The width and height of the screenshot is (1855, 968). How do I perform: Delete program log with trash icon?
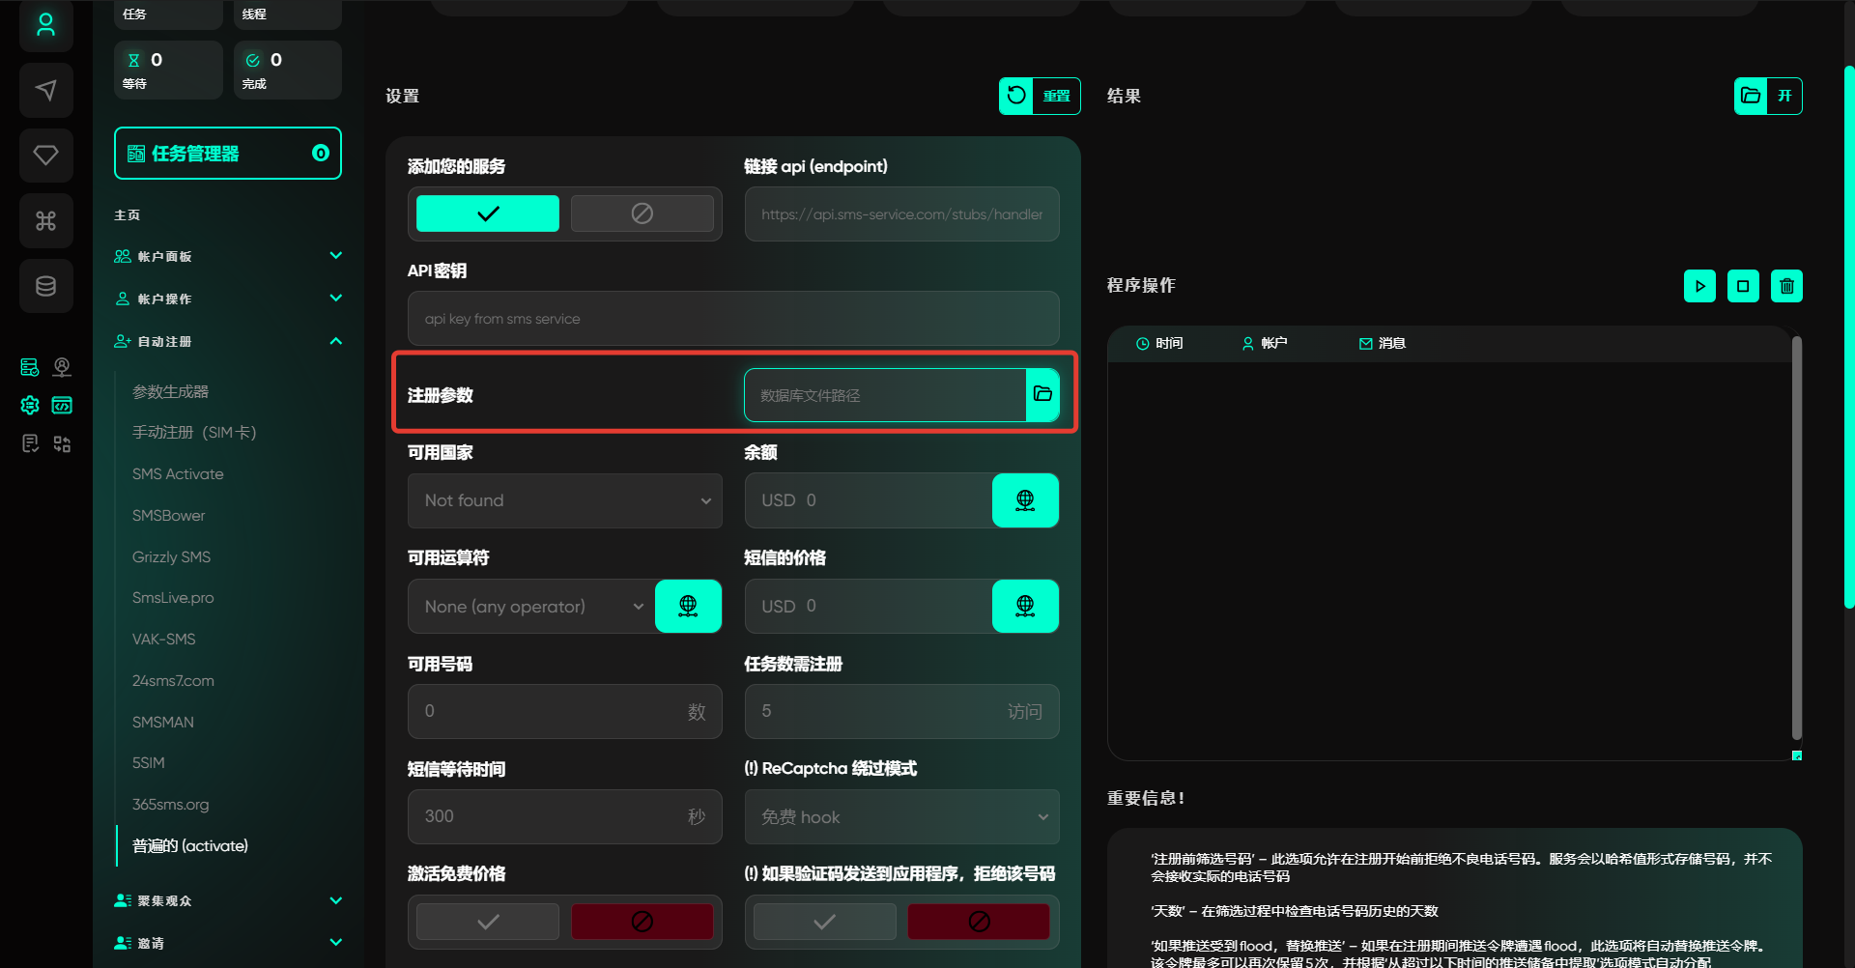(1786, 286)
